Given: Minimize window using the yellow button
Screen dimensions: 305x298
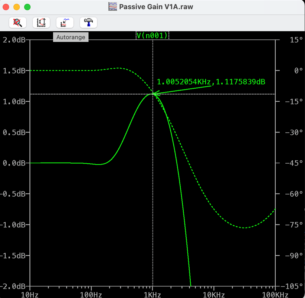Looking at the screenshot, I should pos(17,7).
